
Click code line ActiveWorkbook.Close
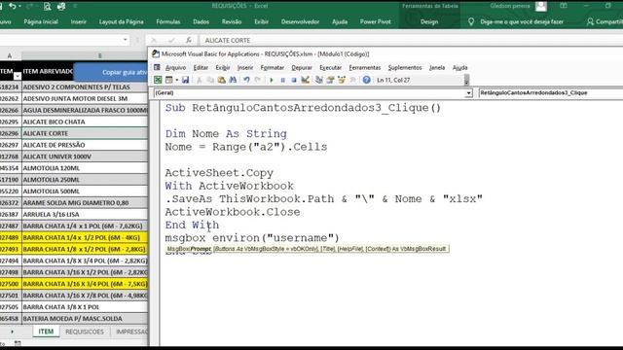(x=233, y=212)
